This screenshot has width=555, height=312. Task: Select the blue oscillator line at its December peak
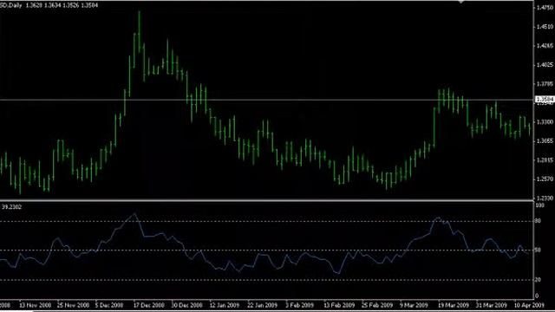point(134,214)
